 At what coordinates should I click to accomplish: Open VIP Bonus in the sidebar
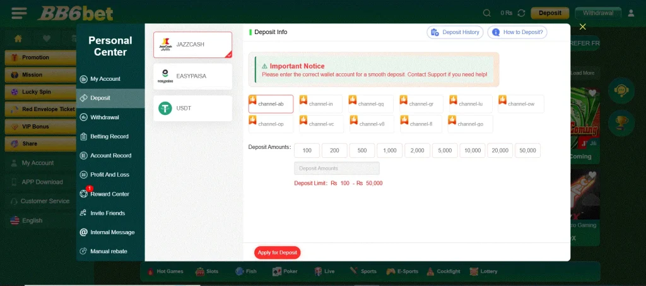click(x=40, y=126)
